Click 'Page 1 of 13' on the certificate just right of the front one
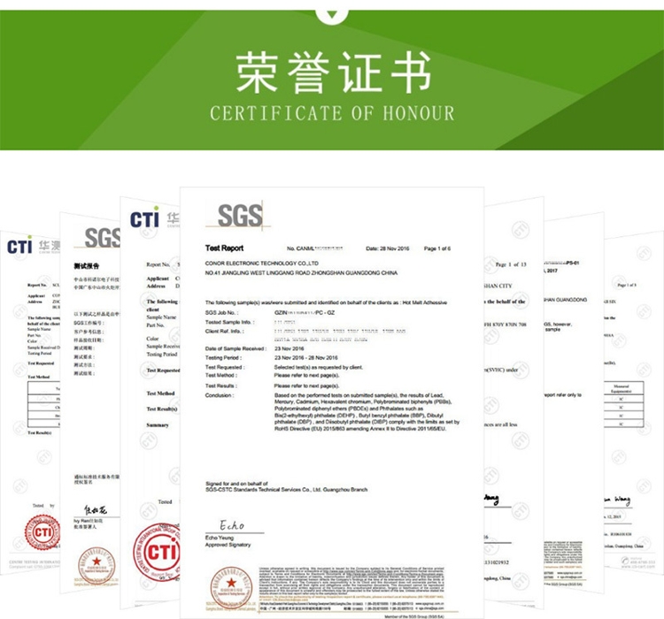The width and height of the screenshot is (664, 619). 511,264
